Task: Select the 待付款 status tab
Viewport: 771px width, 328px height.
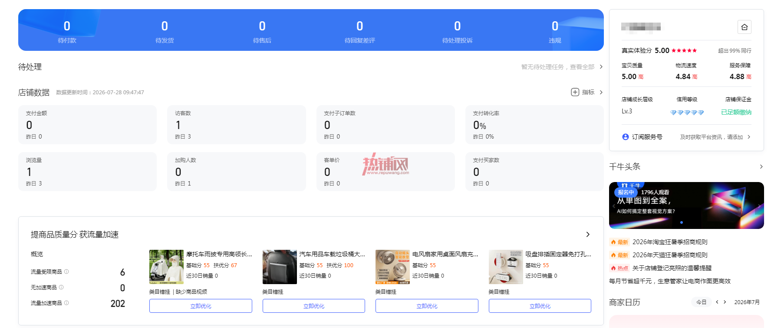Action: click(67, 31)
